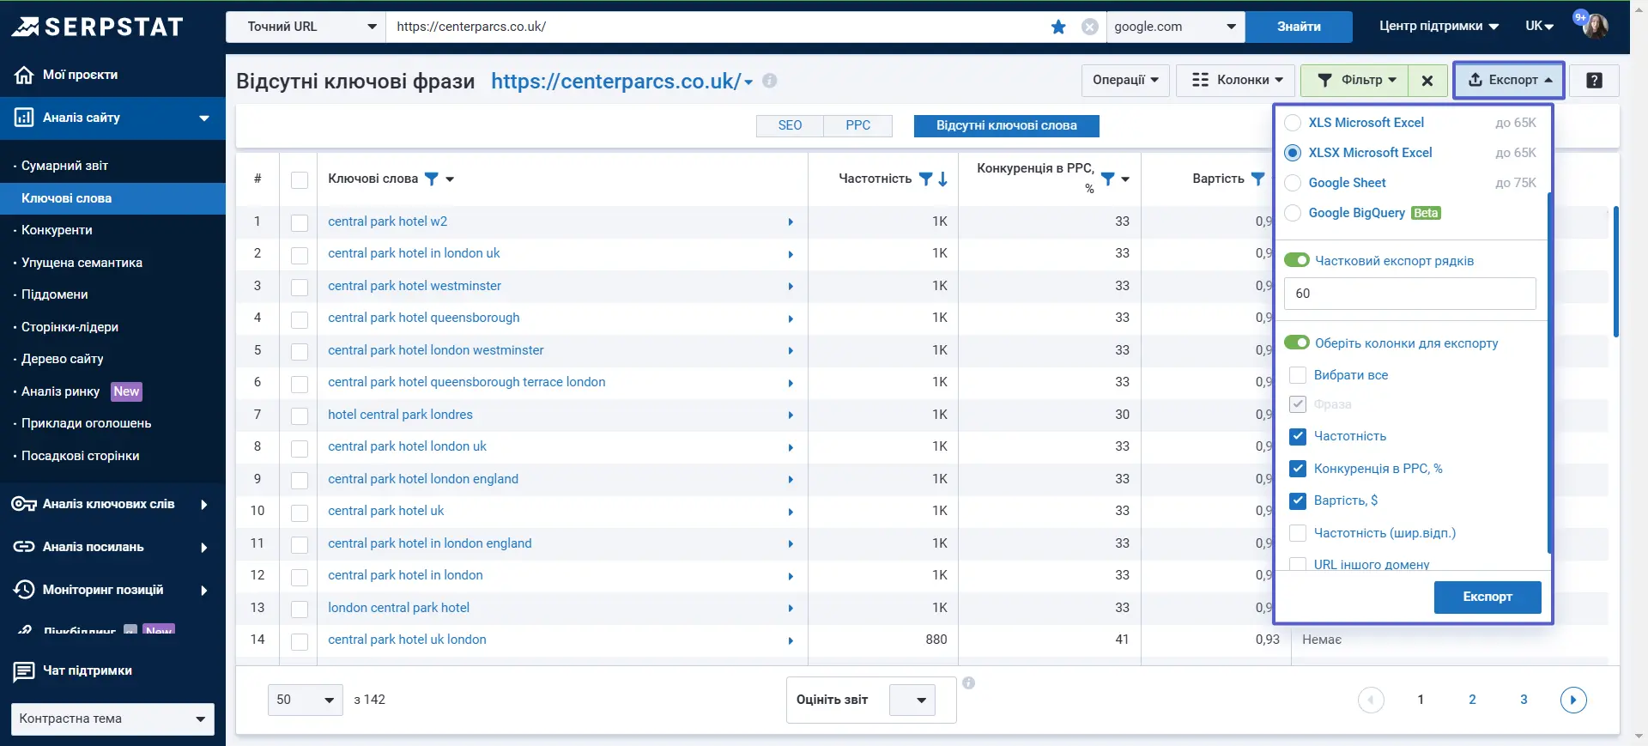The height and width of the screenshot is (746, 1648).
Task: Go to results page 2
Action: [x=1472, y=700]
